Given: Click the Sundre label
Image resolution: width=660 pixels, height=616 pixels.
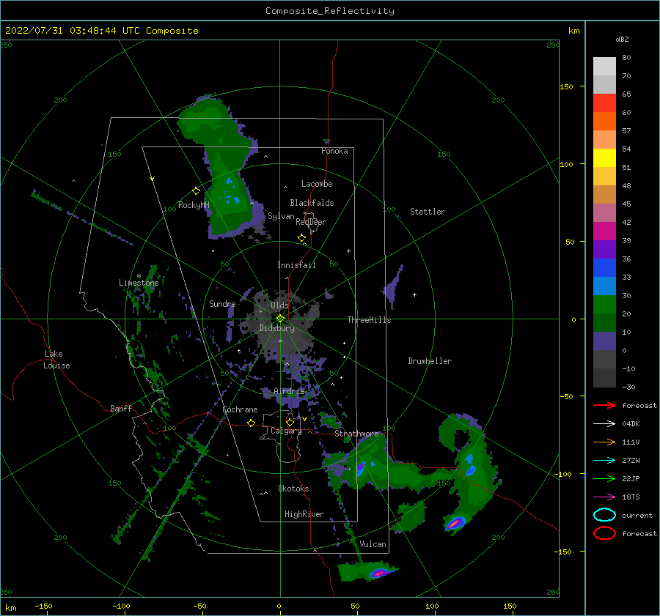Looking at the screenshot, I should [222, 303].
